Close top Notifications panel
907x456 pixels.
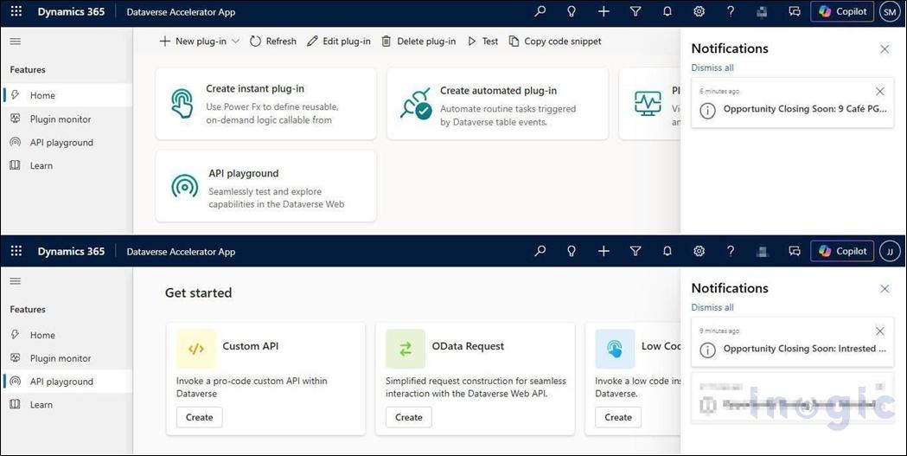[x=885, y=49]
